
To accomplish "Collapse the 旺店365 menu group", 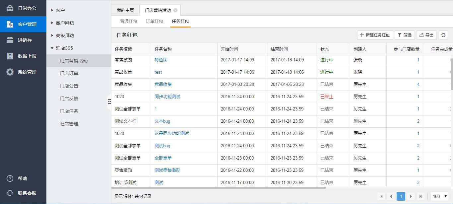I will pos(52,48).
